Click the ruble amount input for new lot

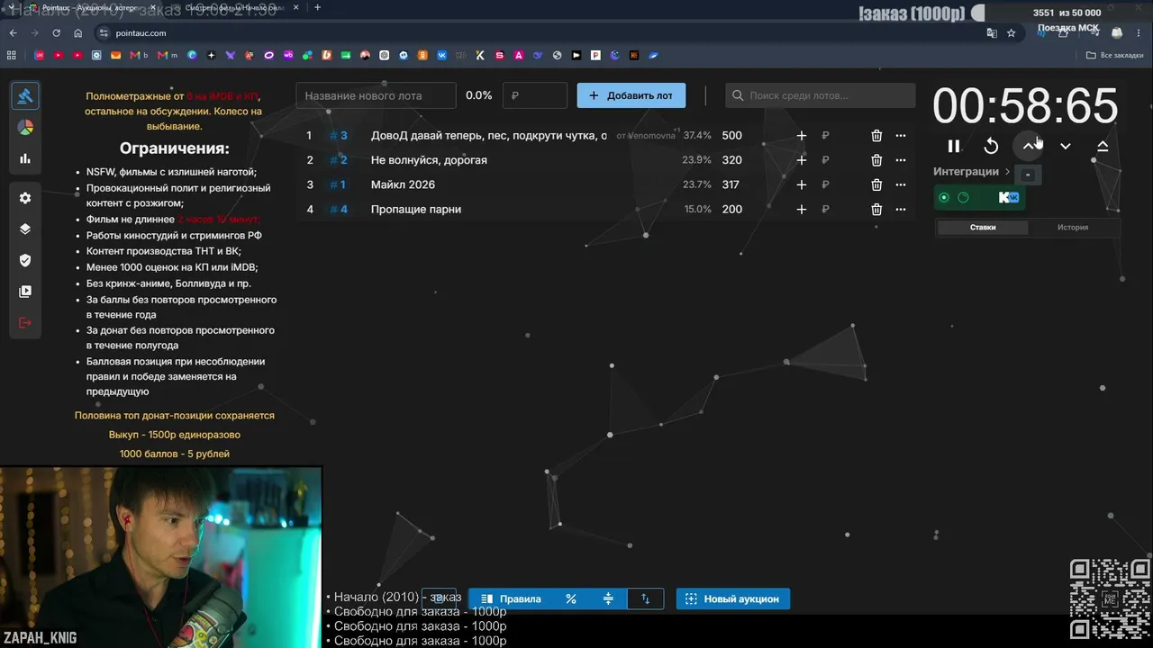(535, 95)
